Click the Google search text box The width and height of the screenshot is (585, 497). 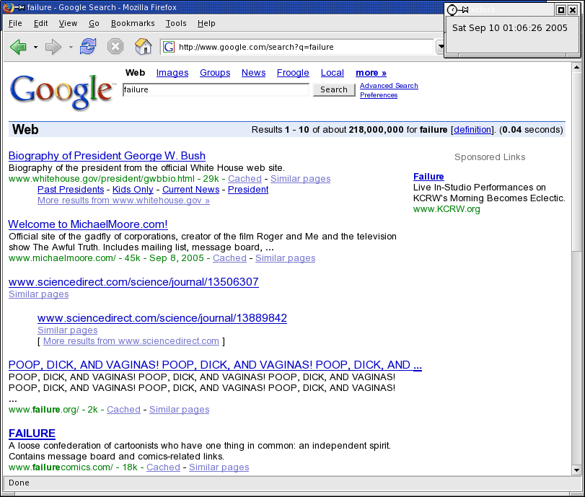click(216, 89)
